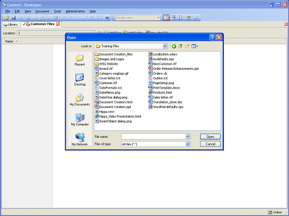Viewport: 289px width, 216px height.
Task: Open the Tools menu
Action: point(57,11)
